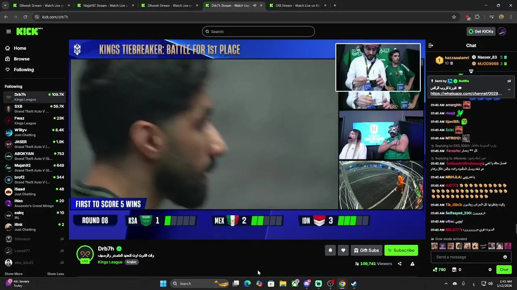This screenshot has width=517, height=290.
Task: Open the Kings League category link
Action: pos(110,262)
